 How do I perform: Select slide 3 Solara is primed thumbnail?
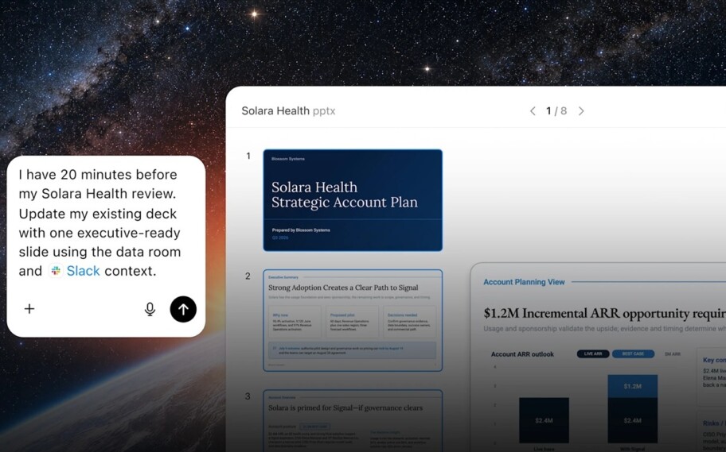tap(353, 420)
